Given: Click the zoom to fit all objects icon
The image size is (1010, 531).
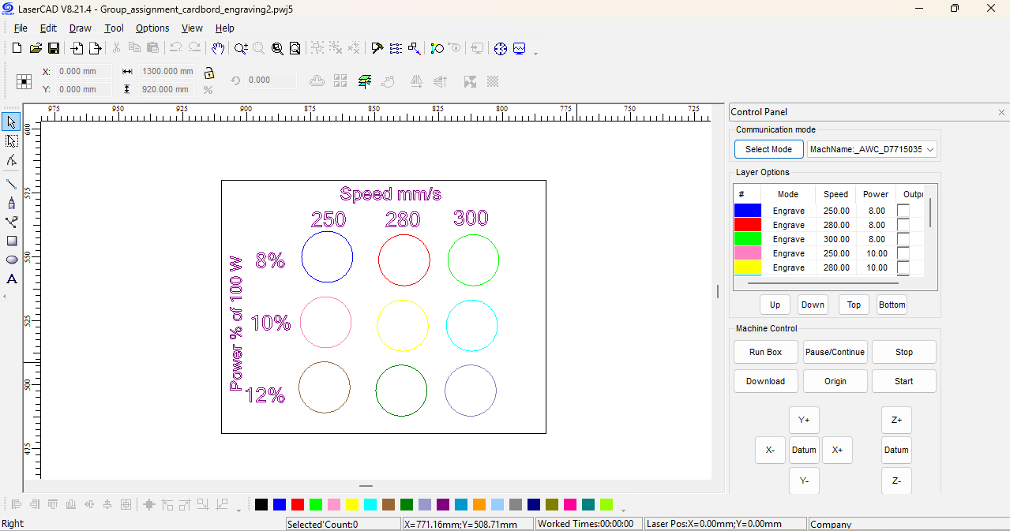Looking at the screenshot, I should pos(277,48).
